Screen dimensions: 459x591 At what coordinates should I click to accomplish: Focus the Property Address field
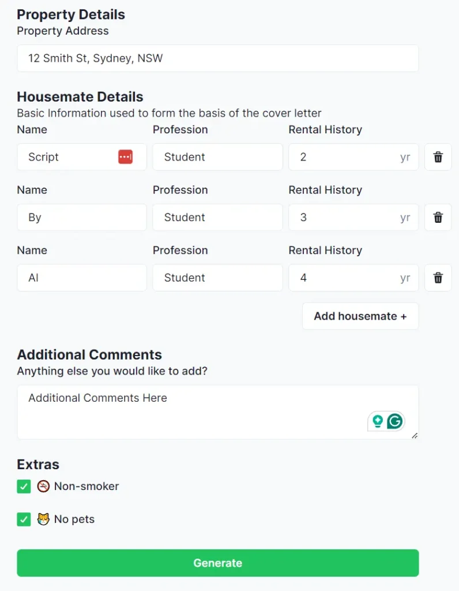(217, 58)
